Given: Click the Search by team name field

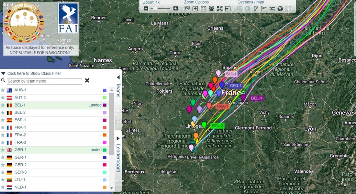Looking at the screenshot, I should click(x=44, y=81).
